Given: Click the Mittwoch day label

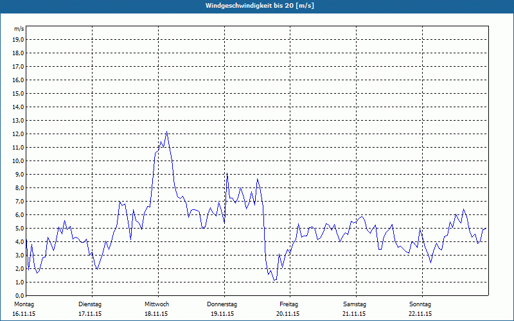Looking at the screenshot, I should [157, 304].
